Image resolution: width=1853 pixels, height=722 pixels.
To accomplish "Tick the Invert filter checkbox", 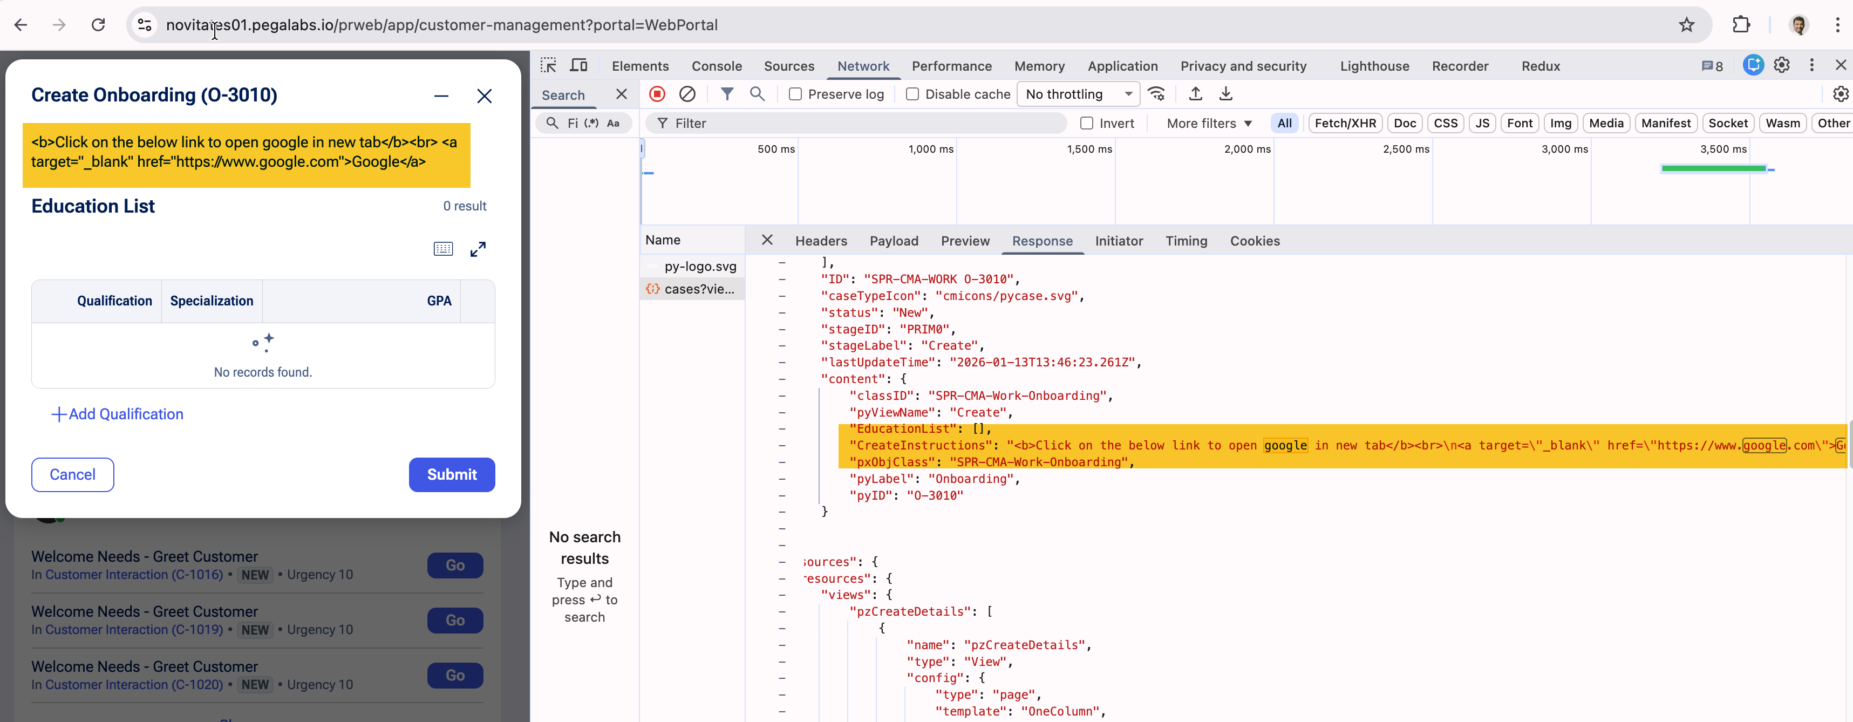I will (x=1086, y=123).
